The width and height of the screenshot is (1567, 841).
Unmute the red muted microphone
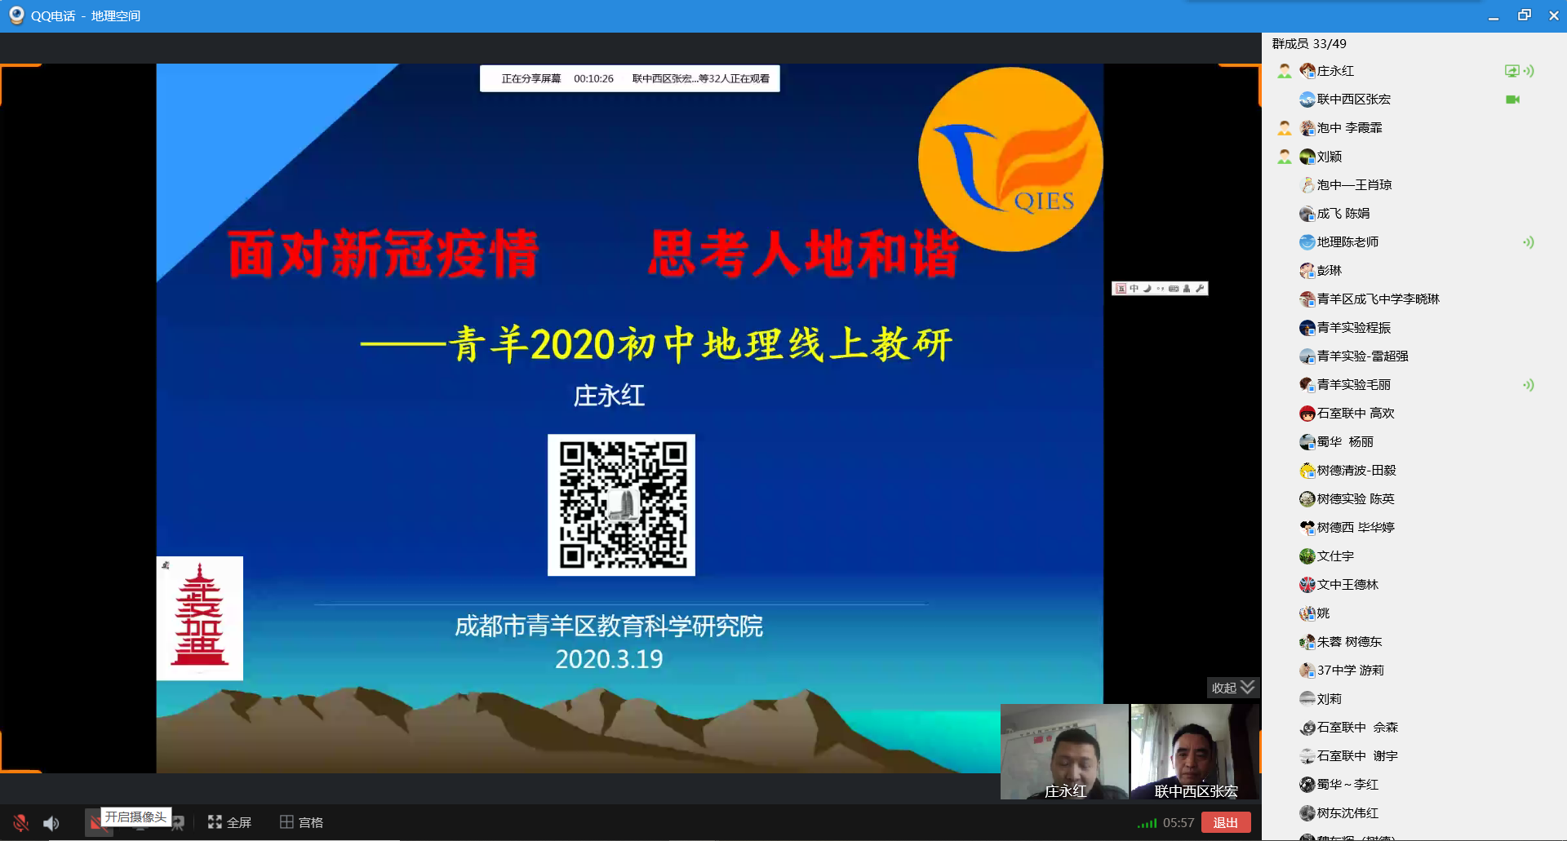(x=21, y=823)
